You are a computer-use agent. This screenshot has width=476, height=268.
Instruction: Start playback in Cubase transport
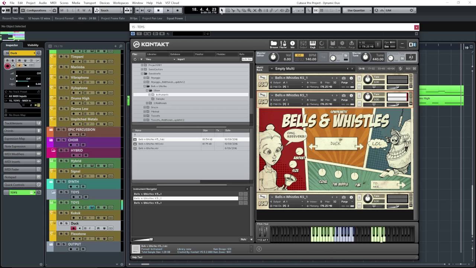168,10
